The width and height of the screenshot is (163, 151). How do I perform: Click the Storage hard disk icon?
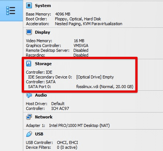coord(29,64)
